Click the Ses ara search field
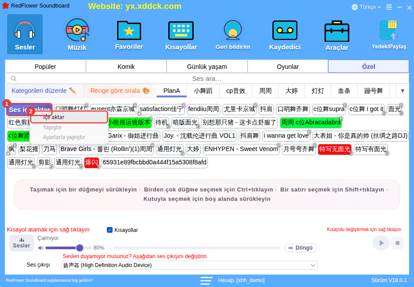 point(207,79)
